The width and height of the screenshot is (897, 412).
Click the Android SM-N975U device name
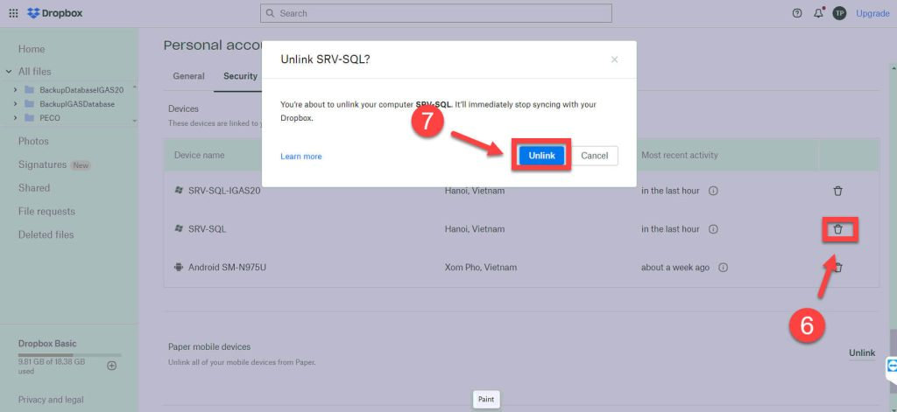(227, 268)
